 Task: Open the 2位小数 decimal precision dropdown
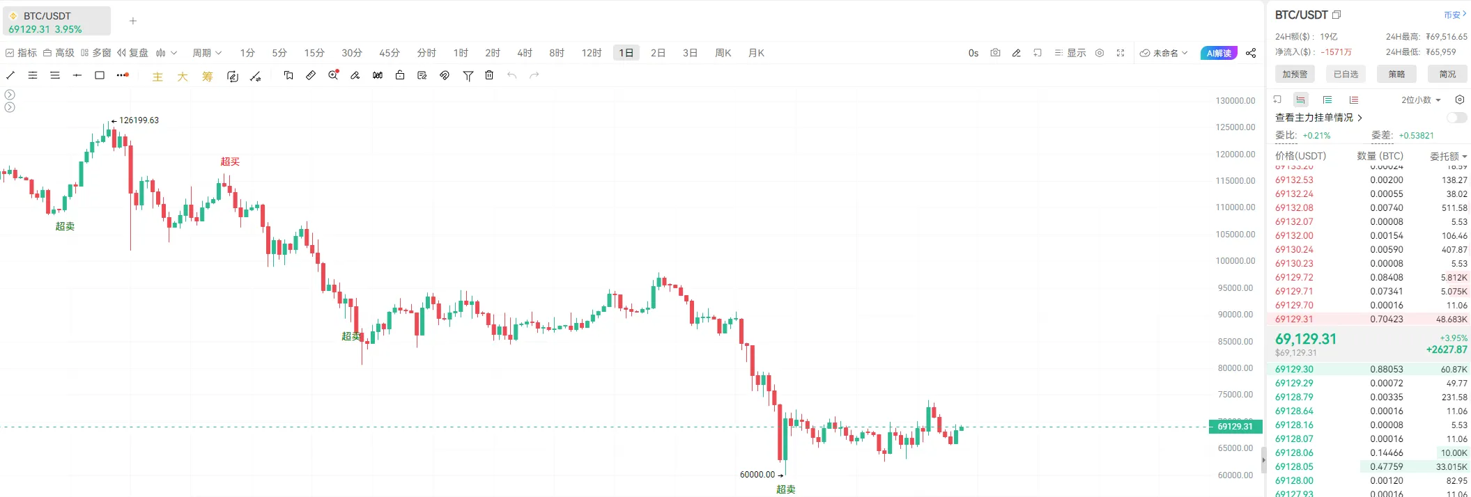point(1421,100)
